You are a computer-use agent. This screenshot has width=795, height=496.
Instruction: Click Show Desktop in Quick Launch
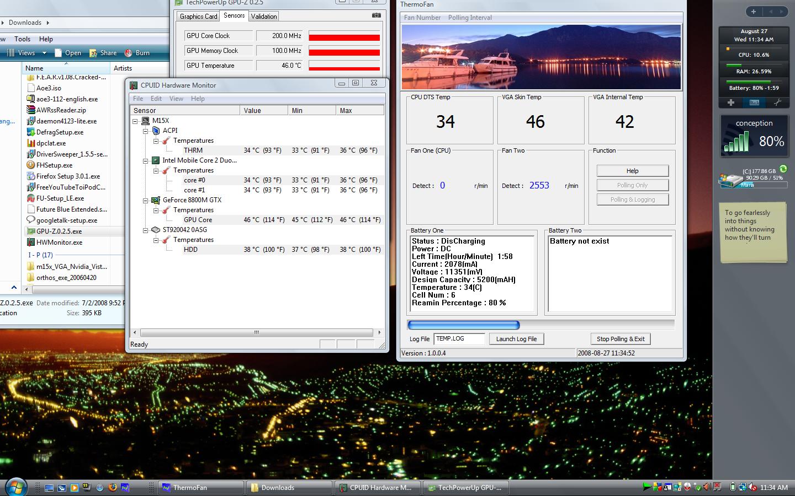pyautogui.click(x=49, y=487)
